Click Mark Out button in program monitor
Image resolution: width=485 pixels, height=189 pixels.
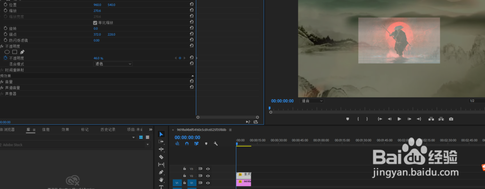point(367,119)
